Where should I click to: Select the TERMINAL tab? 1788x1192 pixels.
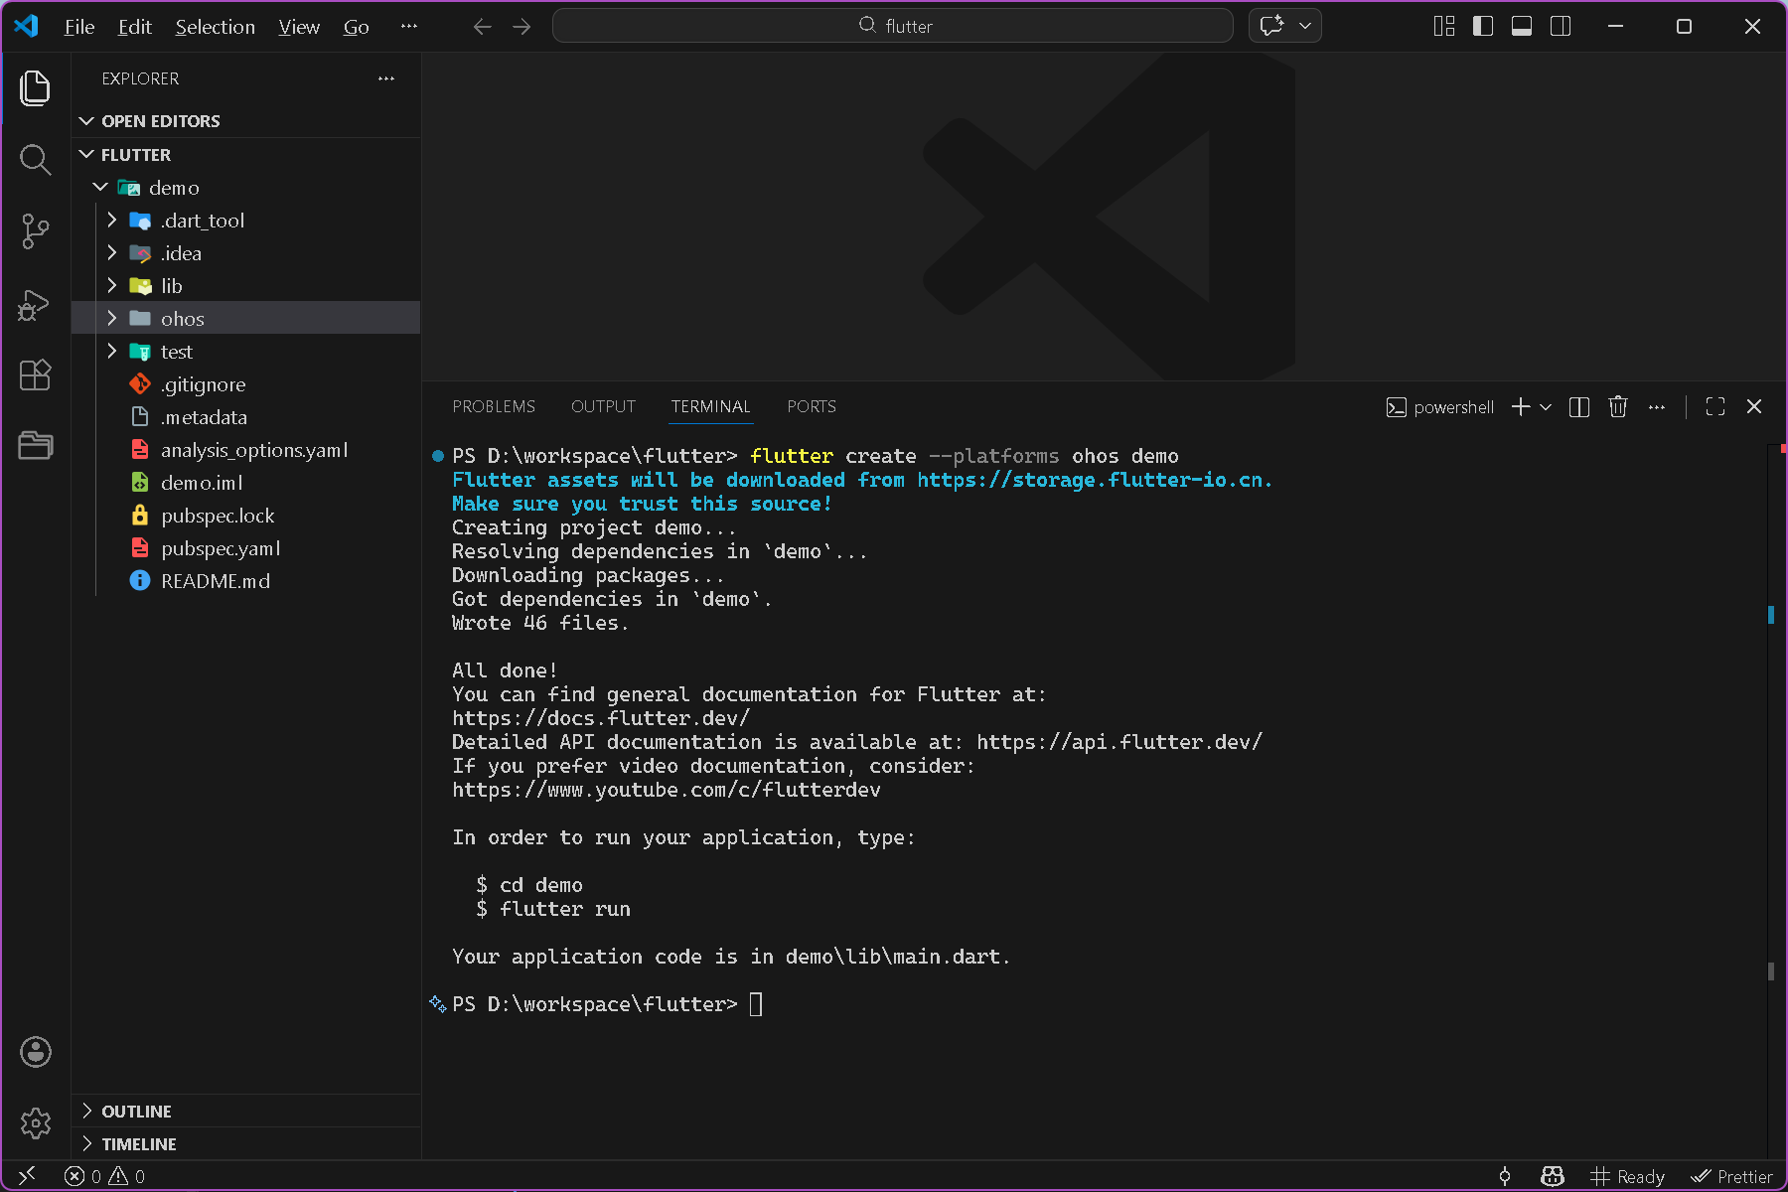click(710, 406)
